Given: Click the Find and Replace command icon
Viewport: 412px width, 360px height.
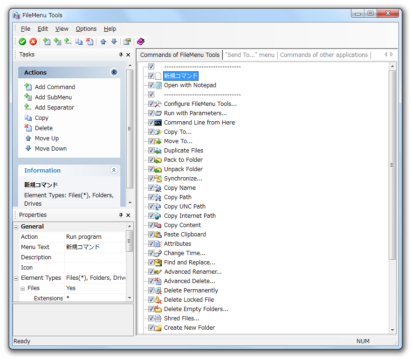Looking at the screenshot, I should point(158,263).
